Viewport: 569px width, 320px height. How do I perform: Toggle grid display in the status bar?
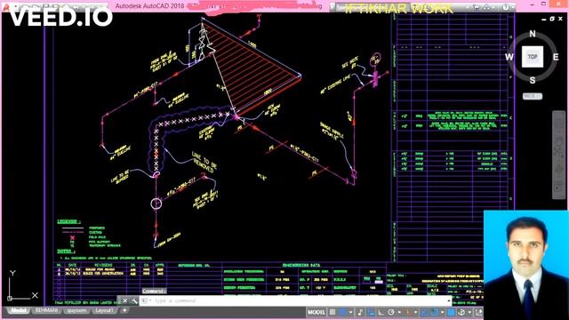tap(332, 312)
